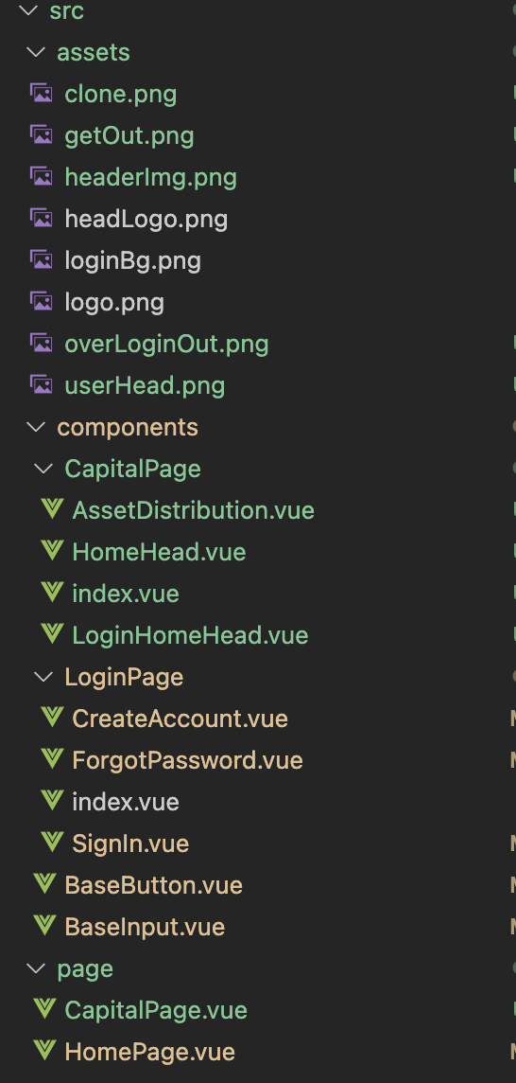
Task: Collapse the src folder chevron
Action: click(x=28, y=10)
